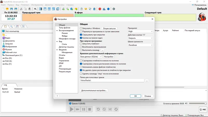Click the Play button in player controls

coord(72,109)
